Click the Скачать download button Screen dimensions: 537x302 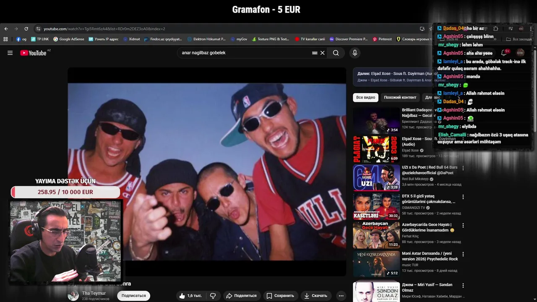point(315,296)
